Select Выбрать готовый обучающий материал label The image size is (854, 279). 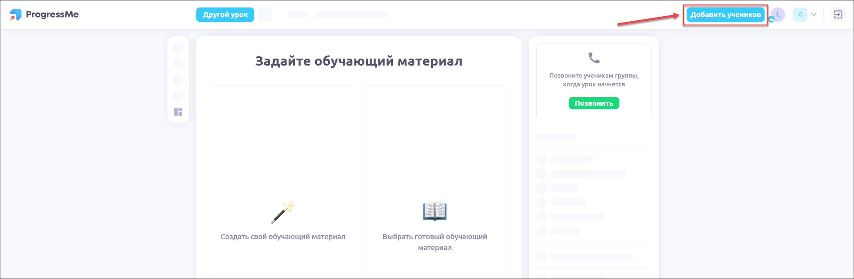pyautogui.click(x=435, y=242)
